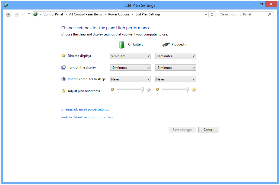The image size is (280, 185).
Task: Click the Adjust plan brightness sun icon
Action: (x=63, y=91)
